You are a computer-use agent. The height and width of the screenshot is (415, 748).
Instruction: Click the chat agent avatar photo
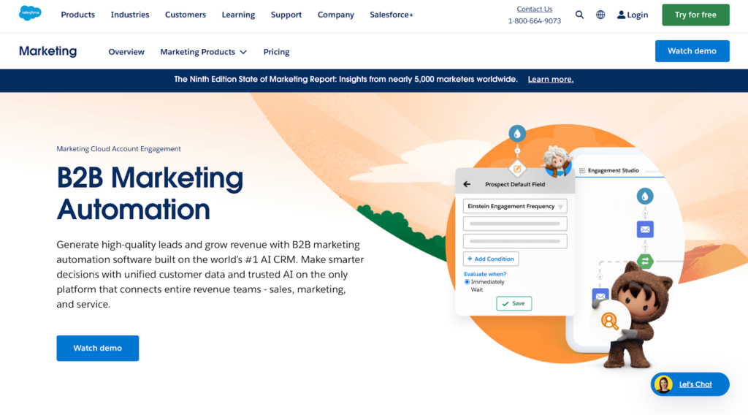663,384
